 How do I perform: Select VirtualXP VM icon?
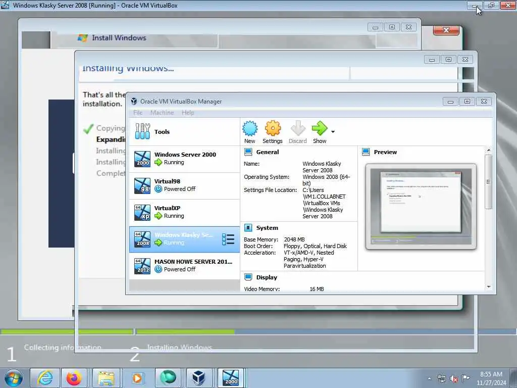(142, 213)
